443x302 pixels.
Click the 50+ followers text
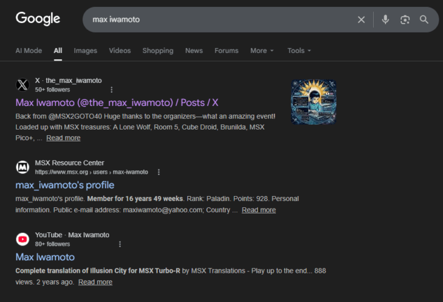coord(52,90)
